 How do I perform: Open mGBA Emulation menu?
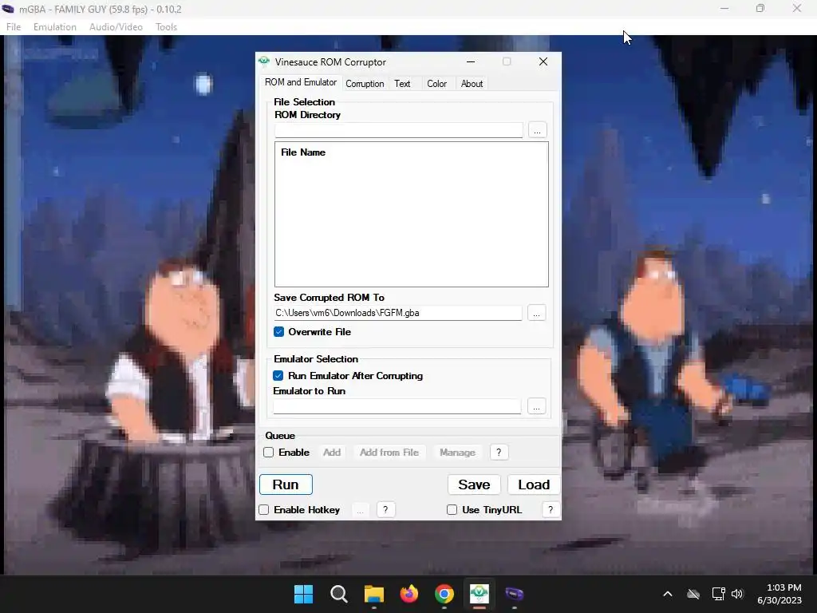coord(55,26)
